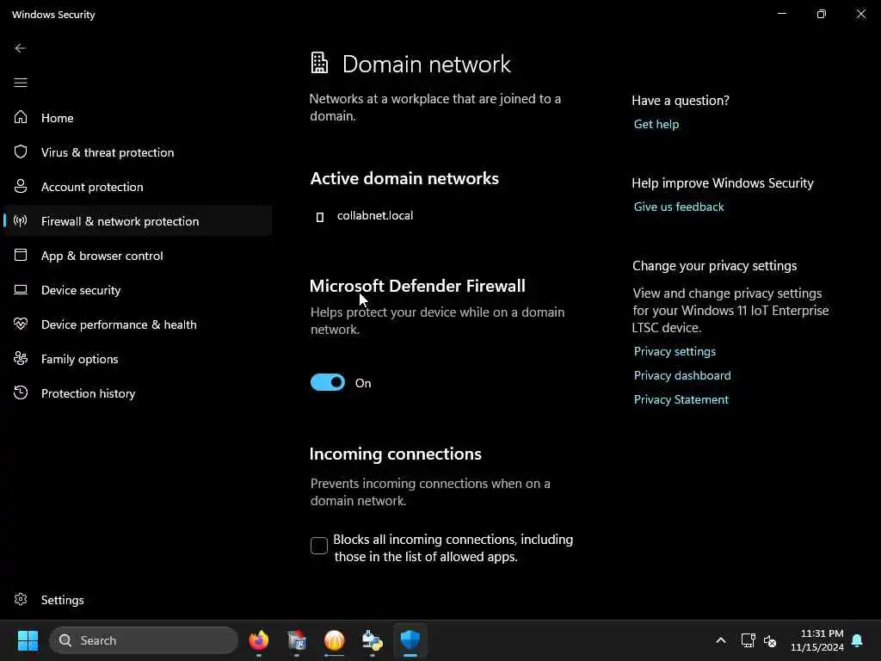Open the Privacy dashboard link
This screenshot has height=661, width=881.
(x=682, y=375)
